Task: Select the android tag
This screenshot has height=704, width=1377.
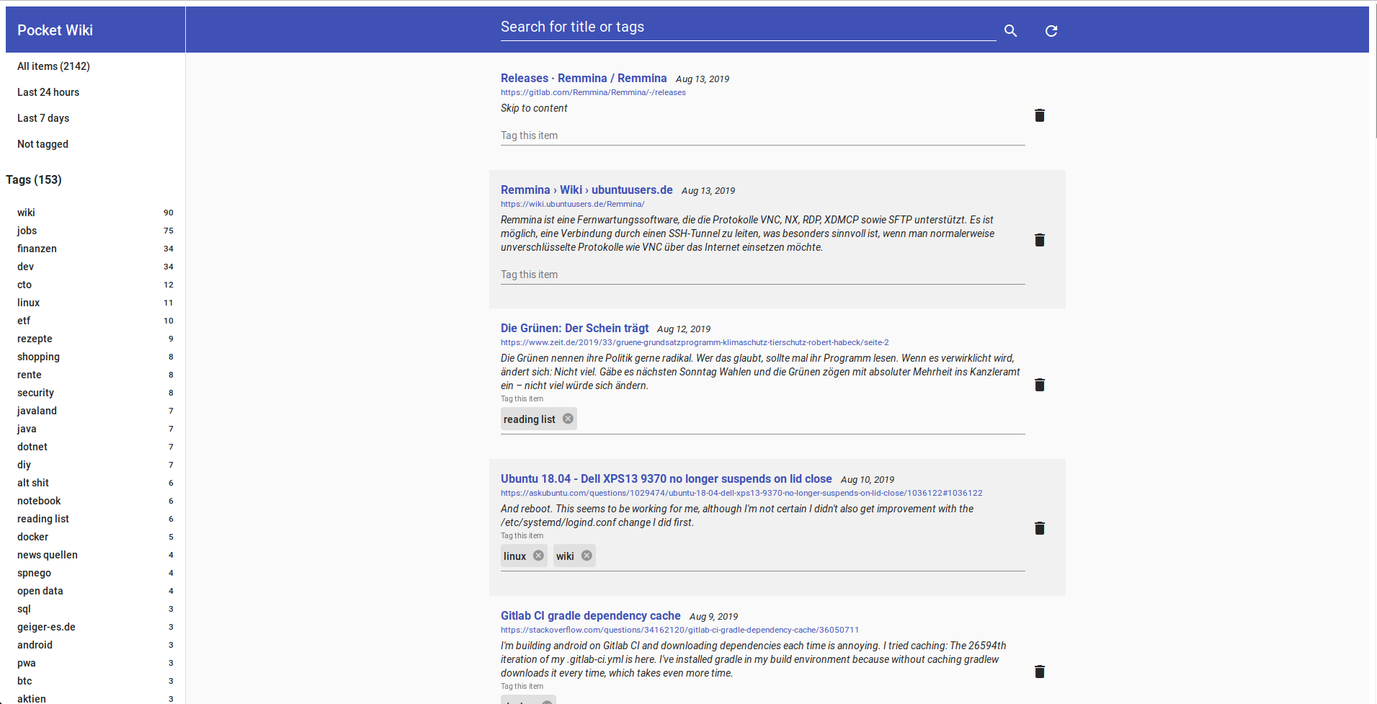Action: point(95,645)
